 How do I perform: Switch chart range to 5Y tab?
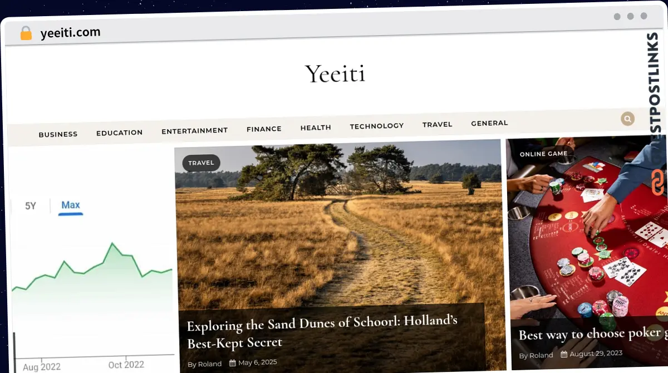[31, 206]
